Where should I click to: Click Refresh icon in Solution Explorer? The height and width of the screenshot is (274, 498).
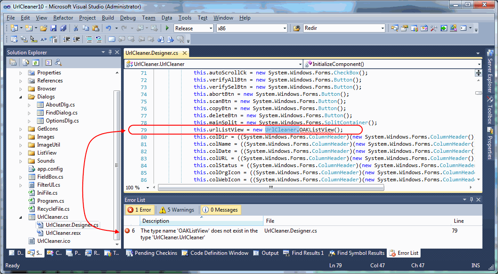[x=36, y=62]
